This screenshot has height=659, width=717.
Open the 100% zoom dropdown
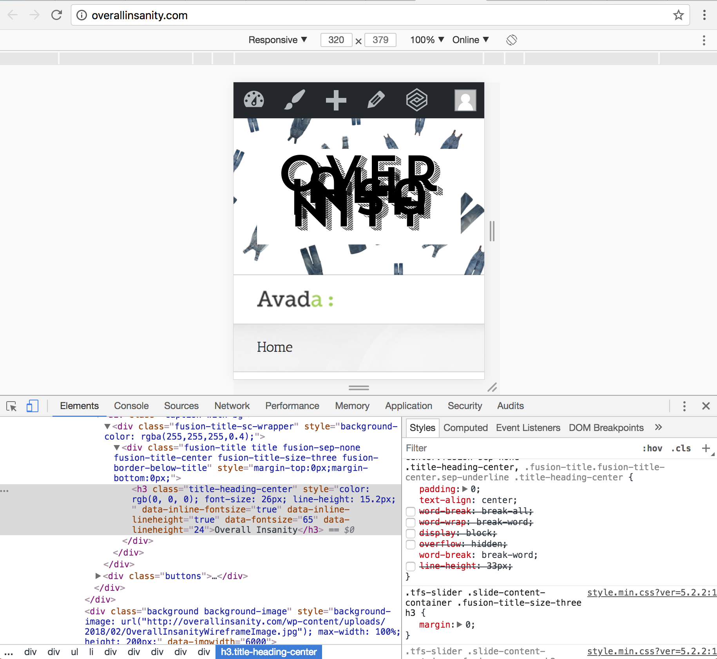tap(427, 40)
